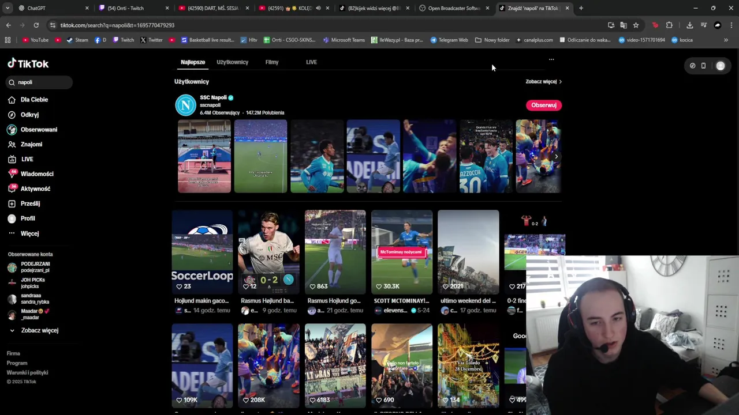Open Steam bookmark

(x=77, y=40)
